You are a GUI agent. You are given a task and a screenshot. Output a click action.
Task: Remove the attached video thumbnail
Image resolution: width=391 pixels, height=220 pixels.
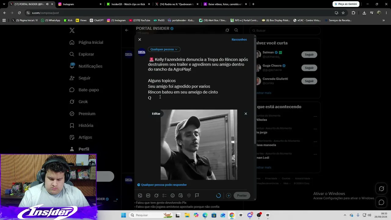[x=246, y=114]
